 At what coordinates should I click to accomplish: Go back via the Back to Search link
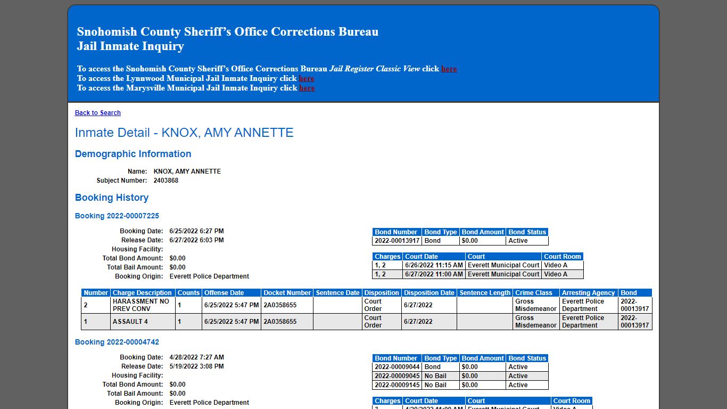coord(98,113)
